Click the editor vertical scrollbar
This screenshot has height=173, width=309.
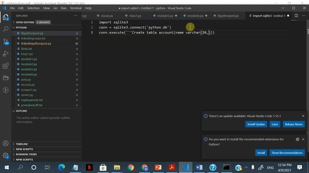point(308,31)
